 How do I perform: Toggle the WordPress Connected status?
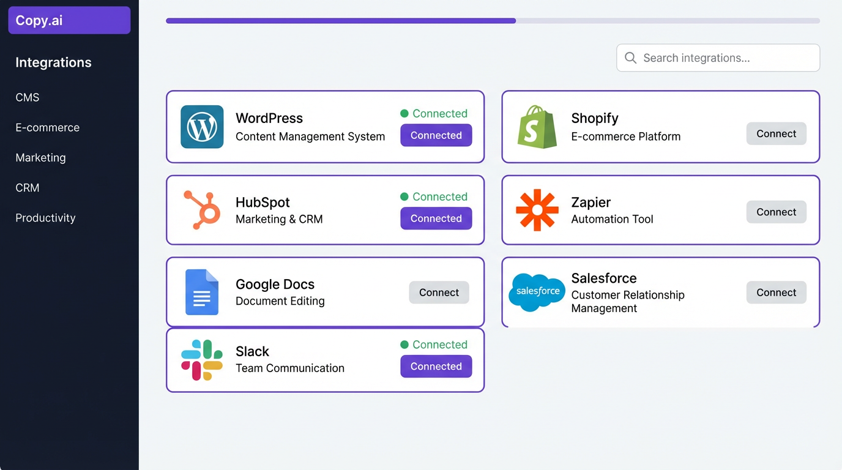(436, 135)
